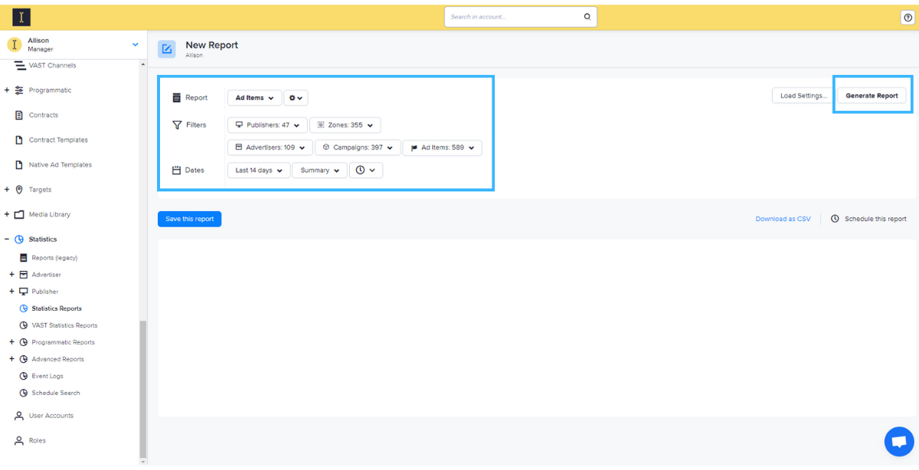
Task: Open the Ad Items report type dropdown
Action: coord(254,98)
